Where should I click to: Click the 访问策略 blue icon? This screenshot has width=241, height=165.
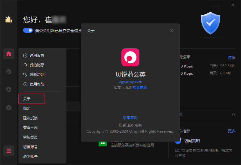pos(178,141)
